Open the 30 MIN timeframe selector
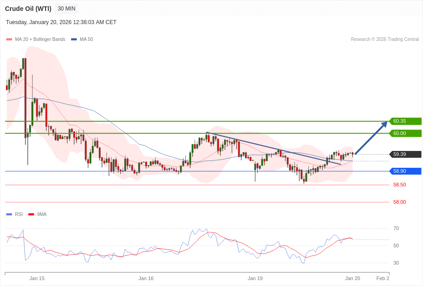This screenshot has width=423, height=286. coord(66,8)
